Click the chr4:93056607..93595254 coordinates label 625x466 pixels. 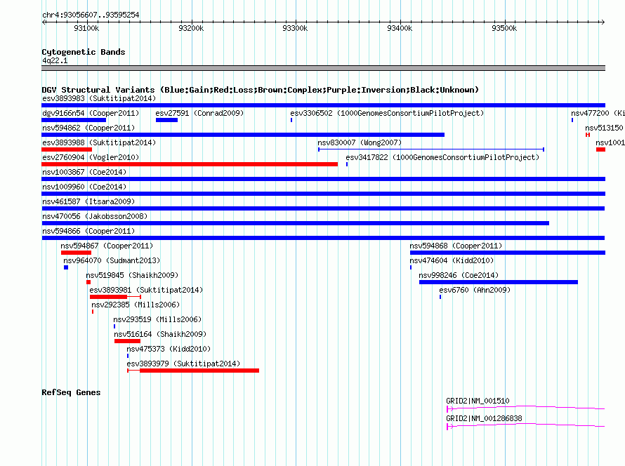pyautogui.click(x=91, y=15)
